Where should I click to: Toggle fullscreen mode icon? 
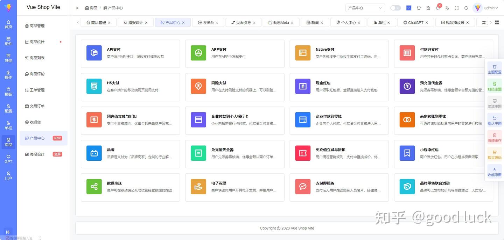click(457, 8)
